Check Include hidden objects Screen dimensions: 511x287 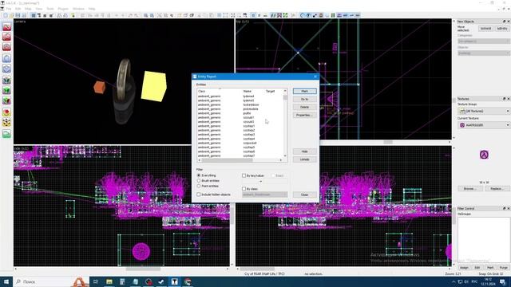coord(199,195)
